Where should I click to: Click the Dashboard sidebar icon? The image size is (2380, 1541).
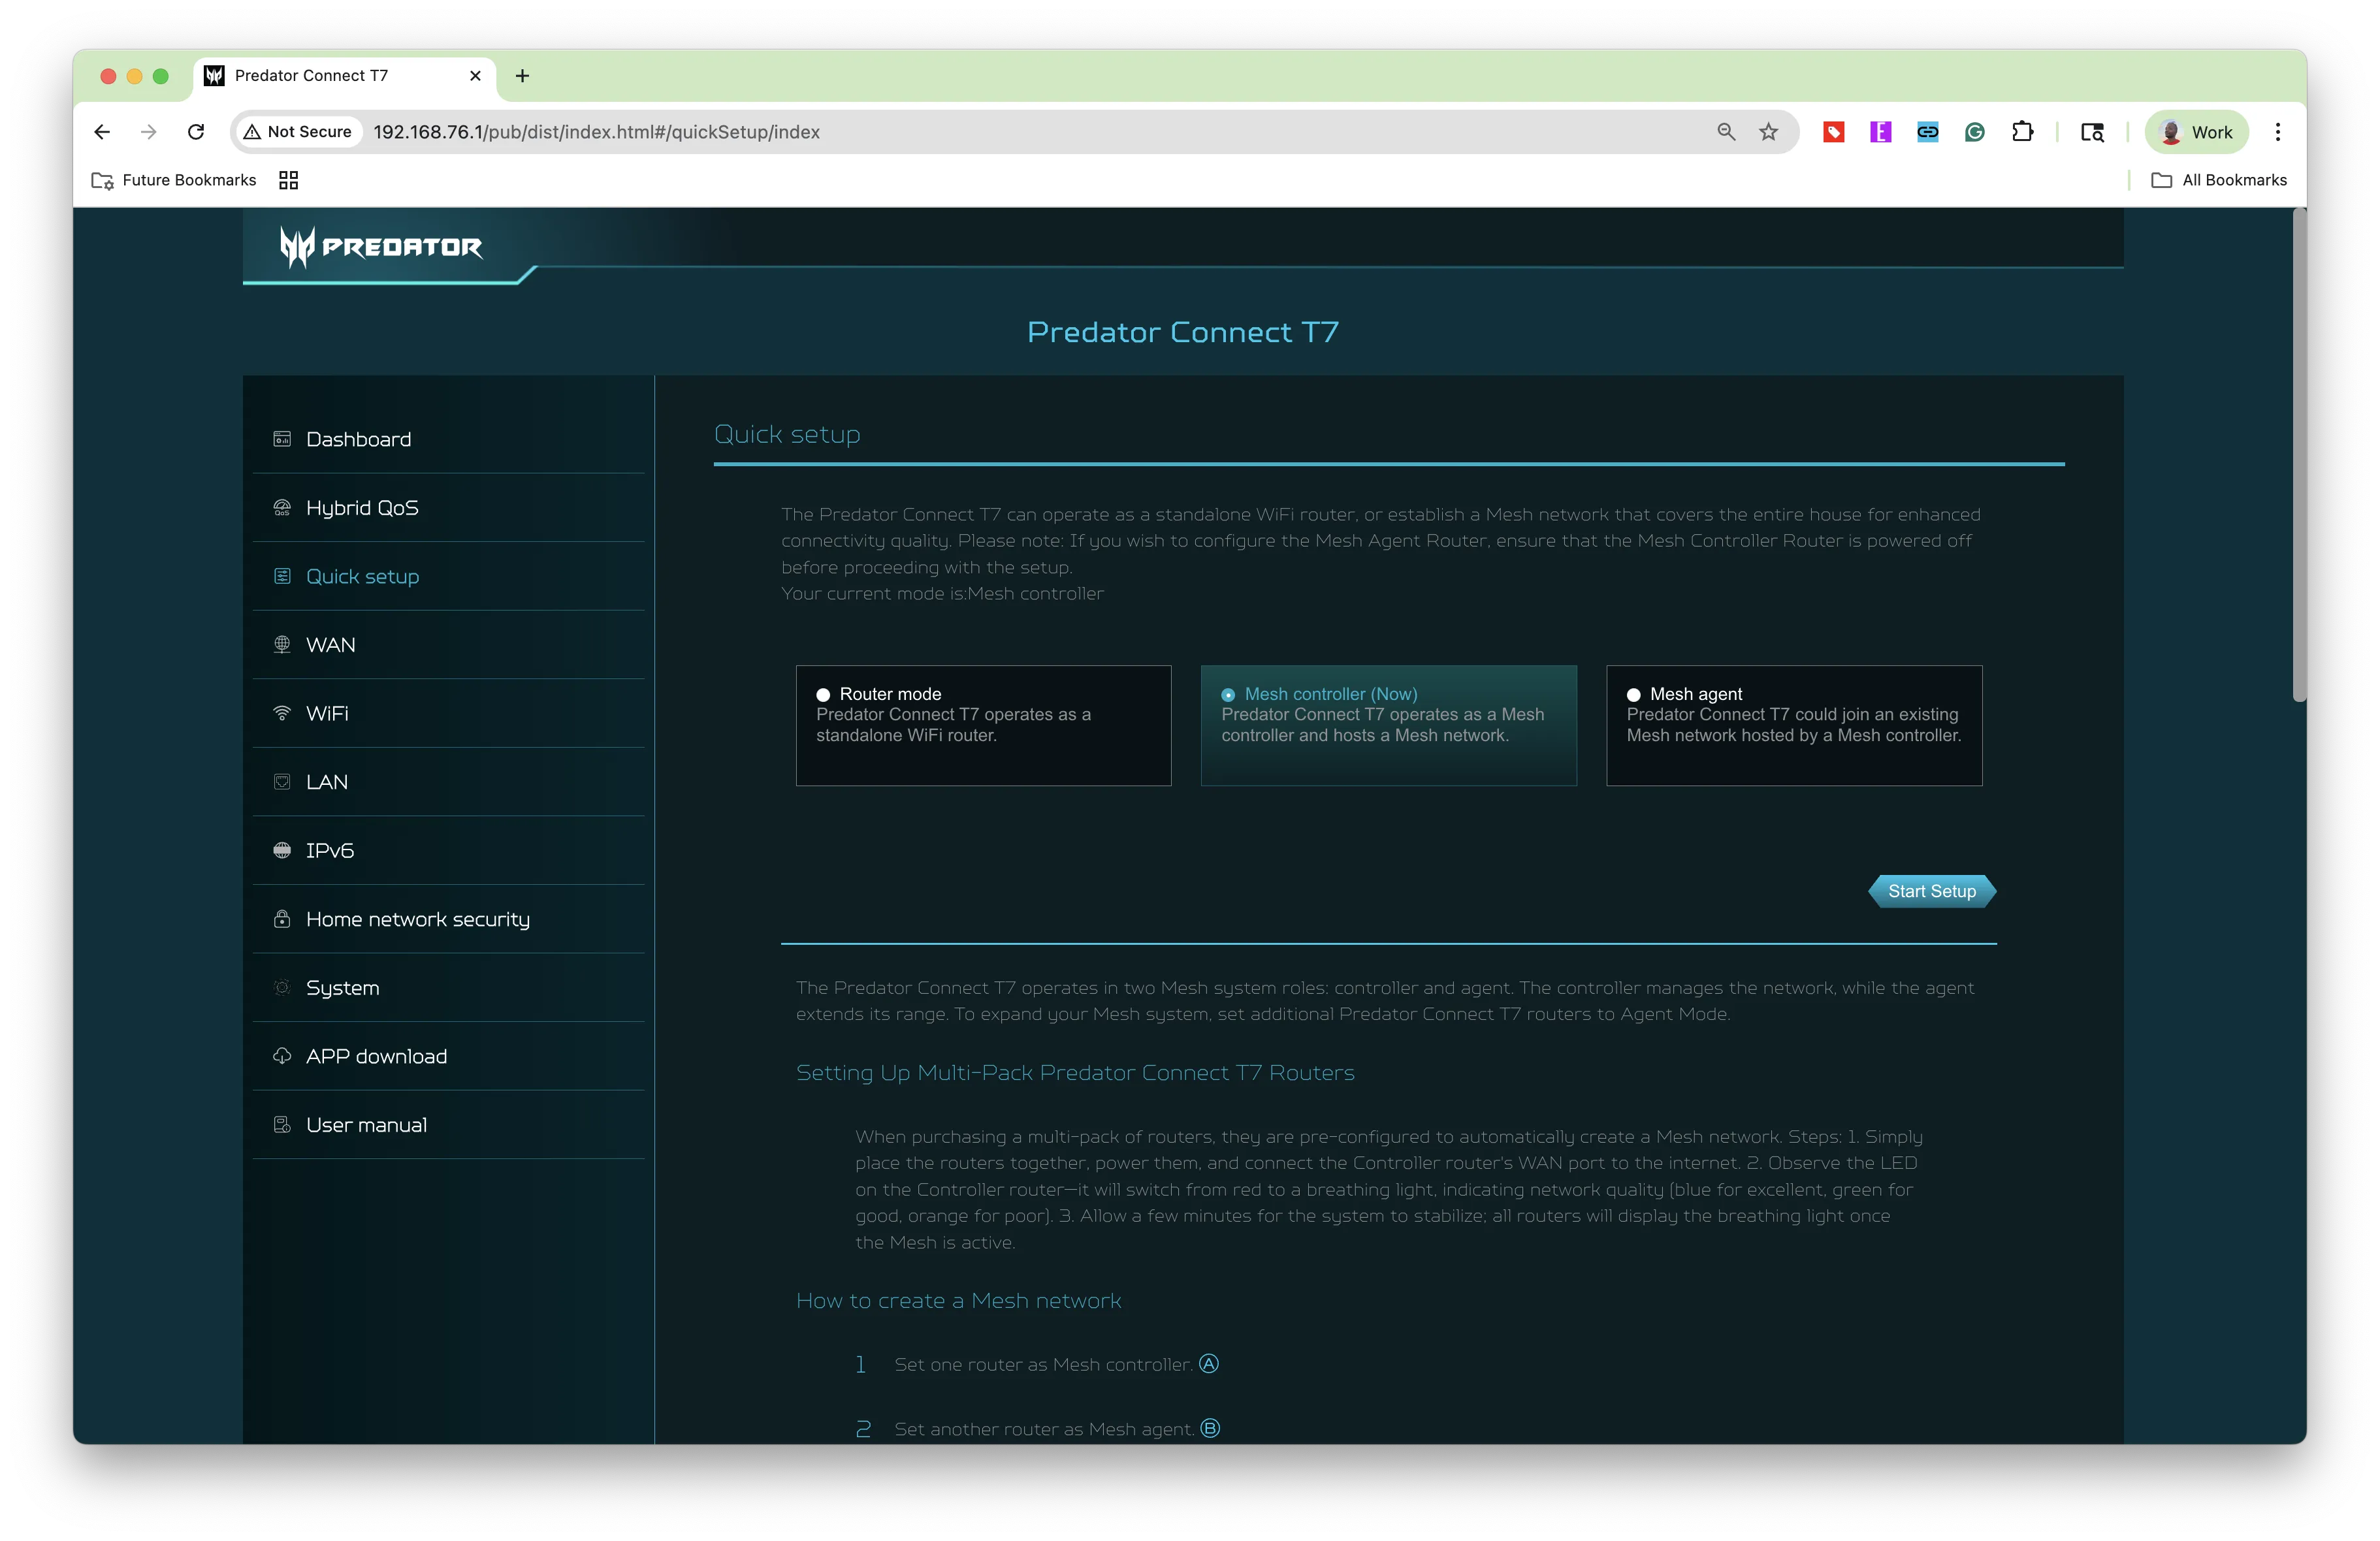(282, 439)
